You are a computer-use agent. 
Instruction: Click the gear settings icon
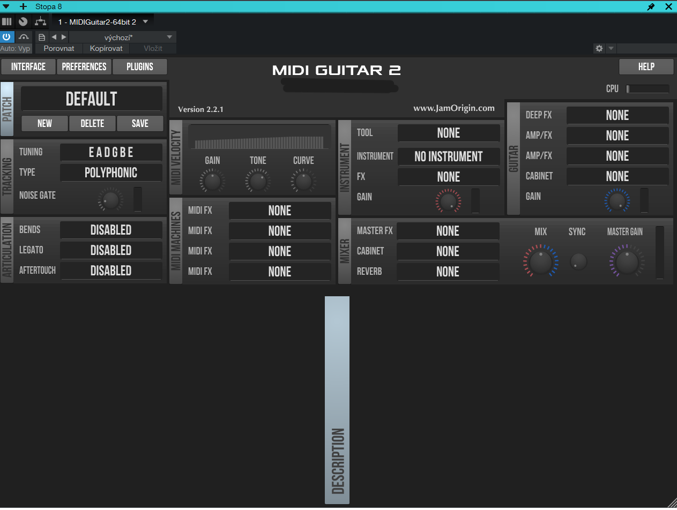(x=599, y=48)
